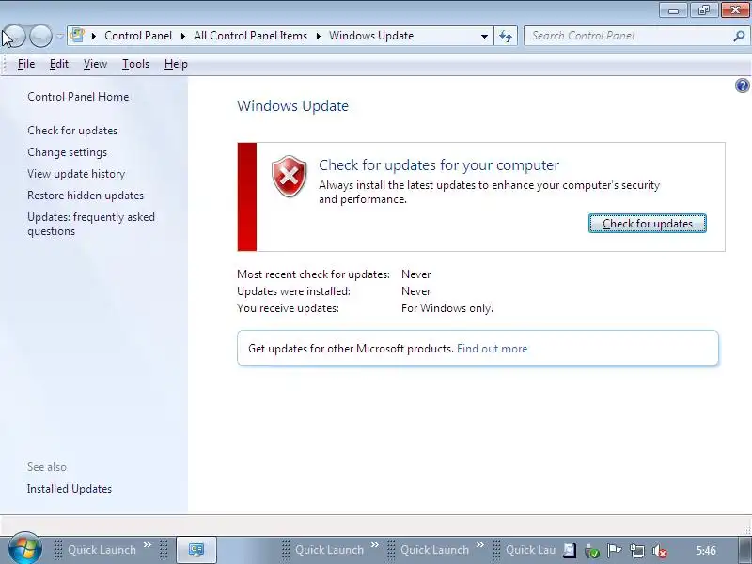
Task: Click Find out more link
Action: (x=492, y=349)
